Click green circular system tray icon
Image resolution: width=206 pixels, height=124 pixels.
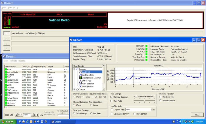coord(192,122)
